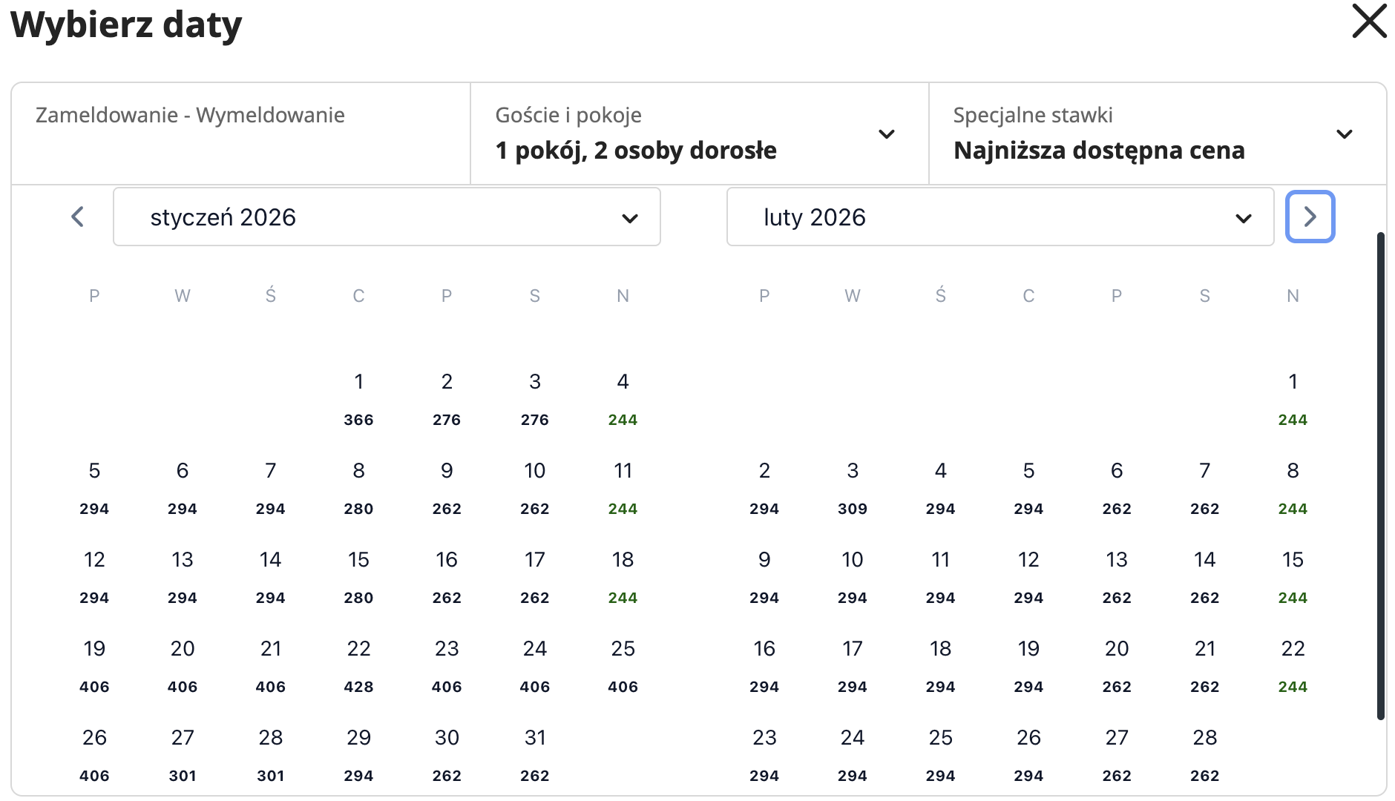Click the Zameldowanie - Wymeldowanie field
This screenshot has height=801, width=1395.
coord(241,133)
